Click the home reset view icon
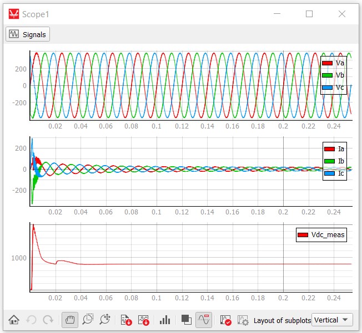Screen dimensions: 362x333 coord(14,320)
